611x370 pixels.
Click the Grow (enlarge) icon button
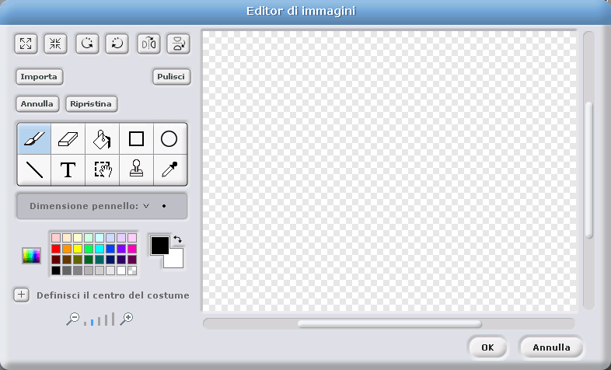(x=26, y=44)
